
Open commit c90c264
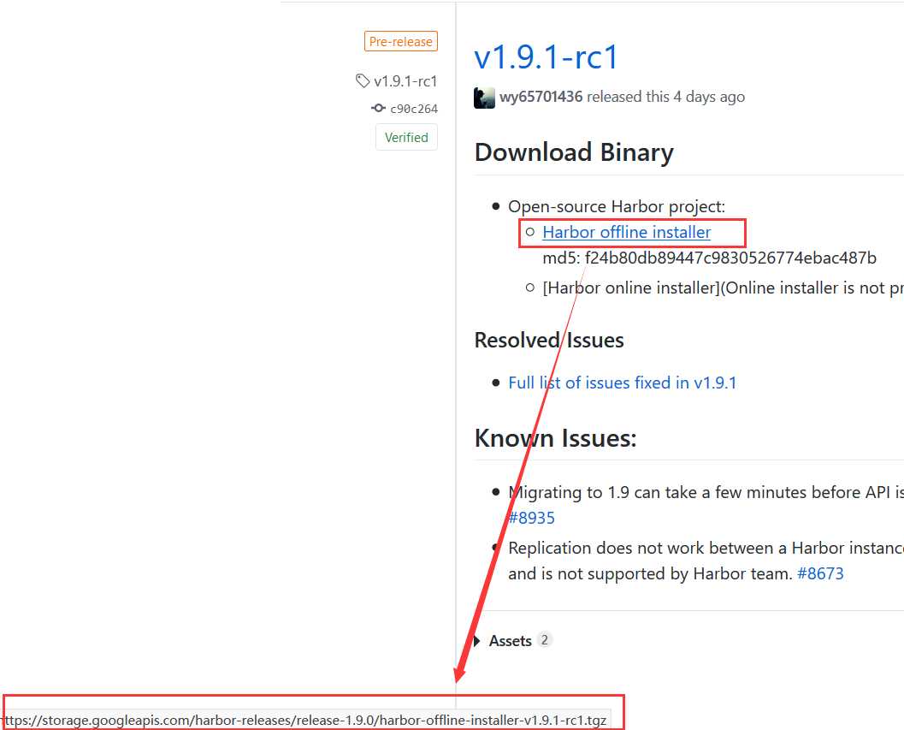click(x=414, y=109)
